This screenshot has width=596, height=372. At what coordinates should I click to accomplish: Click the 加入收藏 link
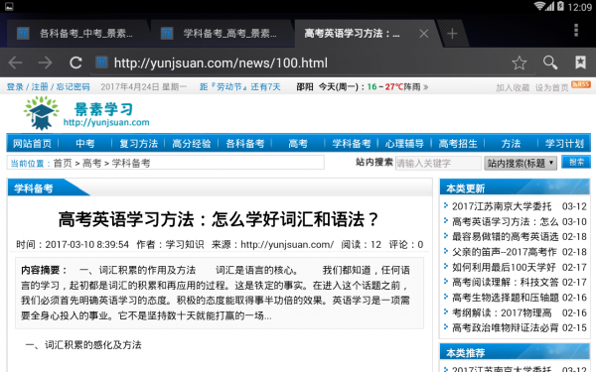tap(513, 87)
